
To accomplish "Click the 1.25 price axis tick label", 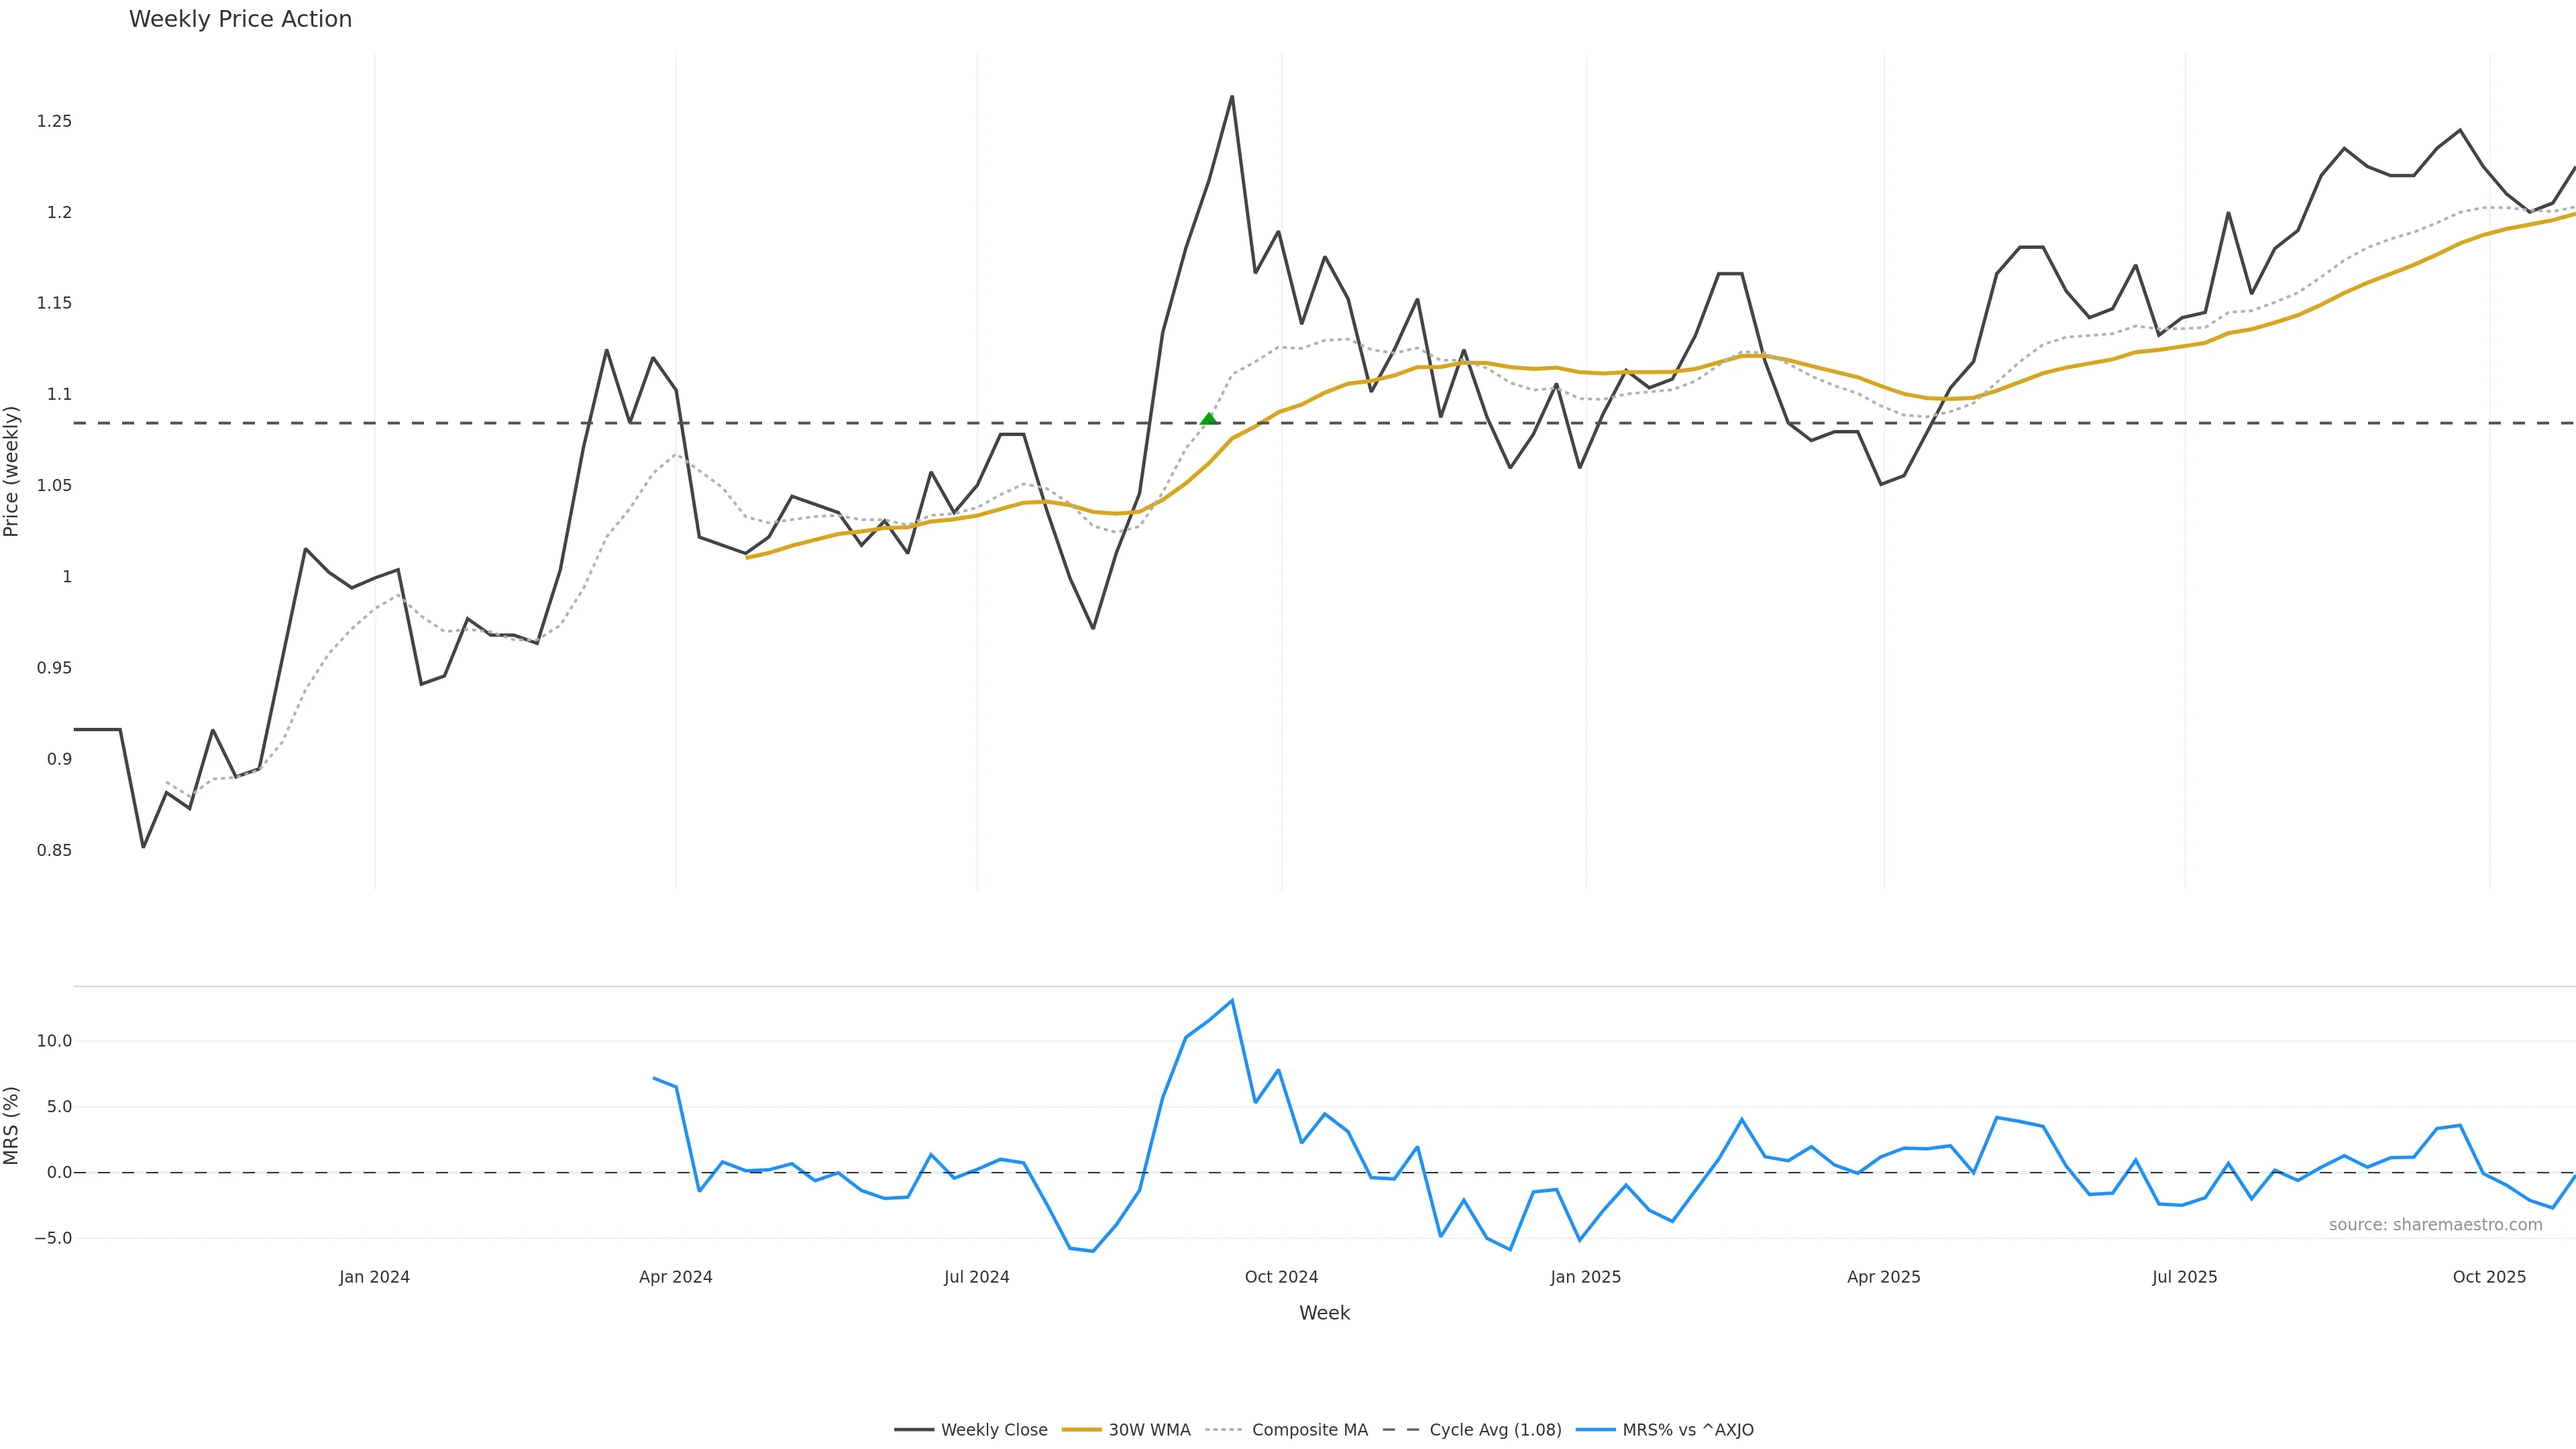I will [x=54, y=121].
